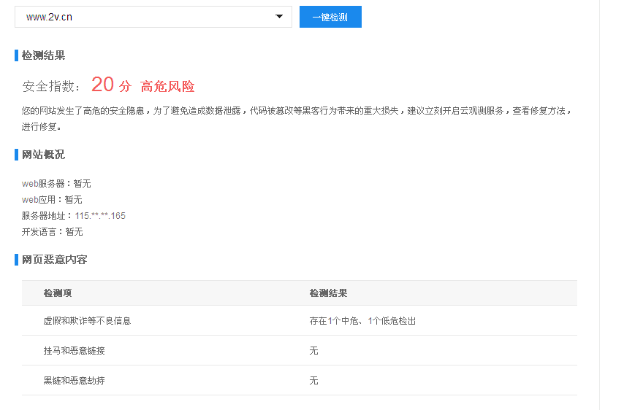624x410 pixels.
Task: Click the dropdown arrow beside the domain
Action: point(279,17)
